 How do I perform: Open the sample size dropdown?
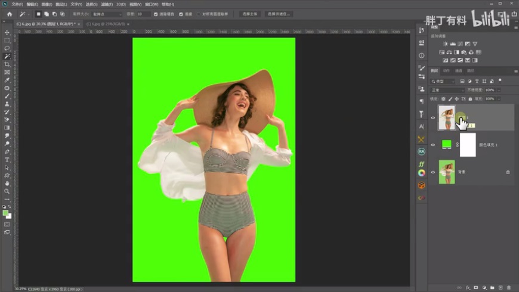[106, 14]
